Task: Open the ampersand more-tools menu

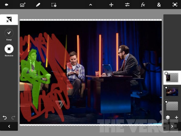Action: 159,5
